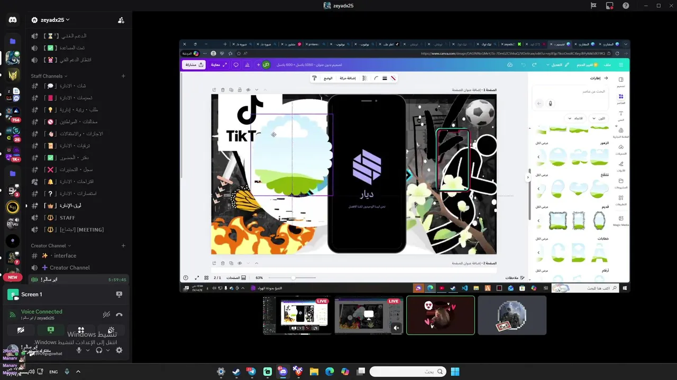Viewport: 677px width, 380px height.
Task: Click the Add Animation toolbar button
Action: point(347,78)
